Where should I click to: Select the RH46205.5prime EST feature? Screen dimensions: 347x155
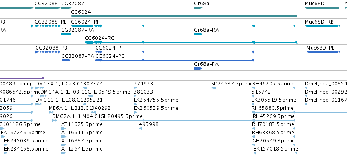click(x=274, y=88)
